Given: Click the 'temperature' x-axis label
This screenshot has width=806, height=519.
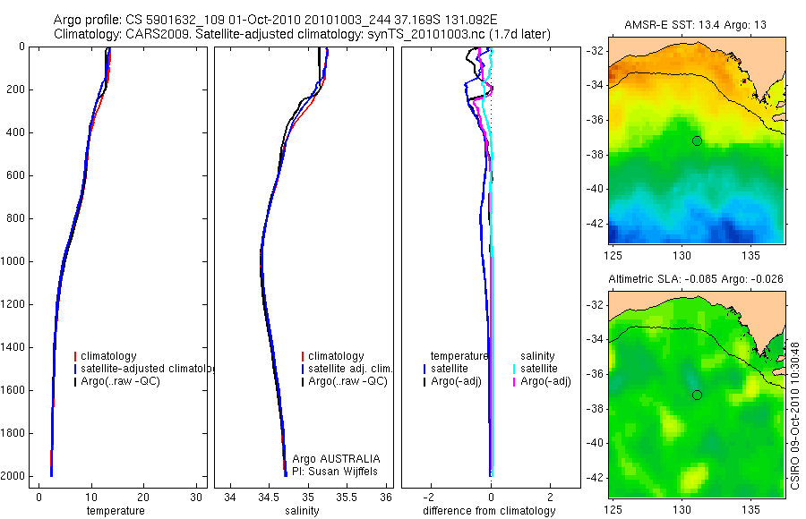Looking at the screenshot, I should 116,511.
